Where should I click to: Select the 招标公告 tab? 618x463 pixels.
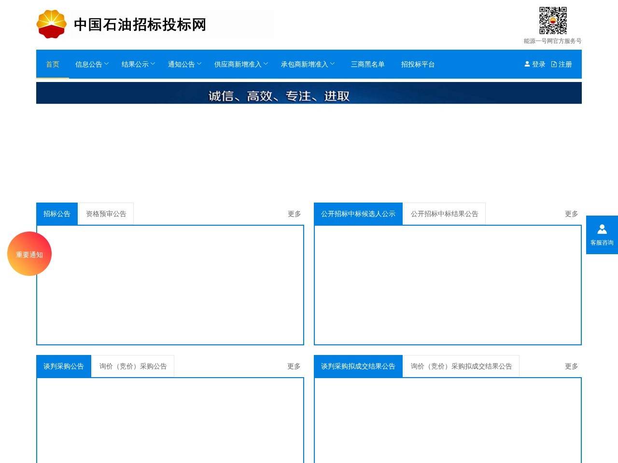pos(57,214)
